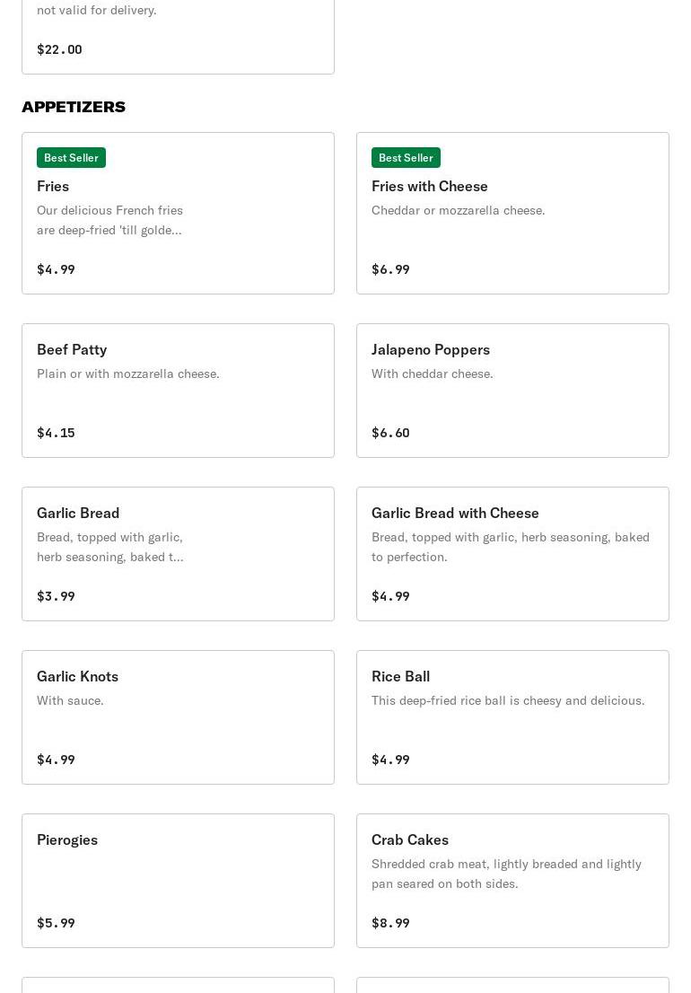Screen dimensions: 691x993
Task: Click Best Seller badge above Fries with Cheese
Action: click(406, 158)
